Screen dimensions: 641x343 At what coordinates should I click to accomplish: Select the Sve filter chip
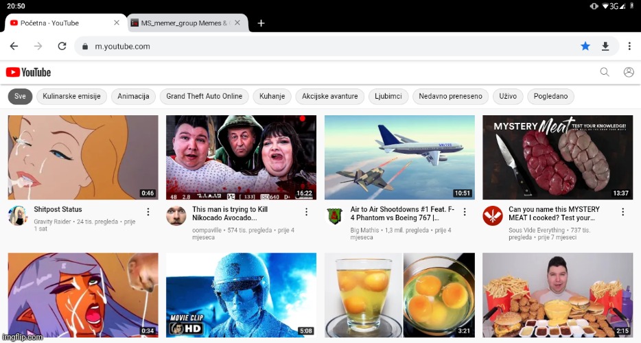coord(20,97)
